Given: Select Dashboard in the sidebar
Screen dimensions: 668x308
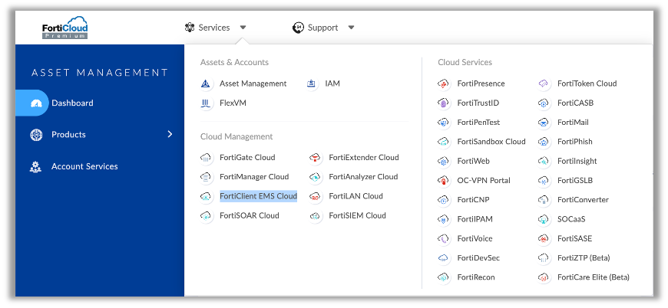Looking at the screenshot, I should pyautogui.click(x=72, y=103).
